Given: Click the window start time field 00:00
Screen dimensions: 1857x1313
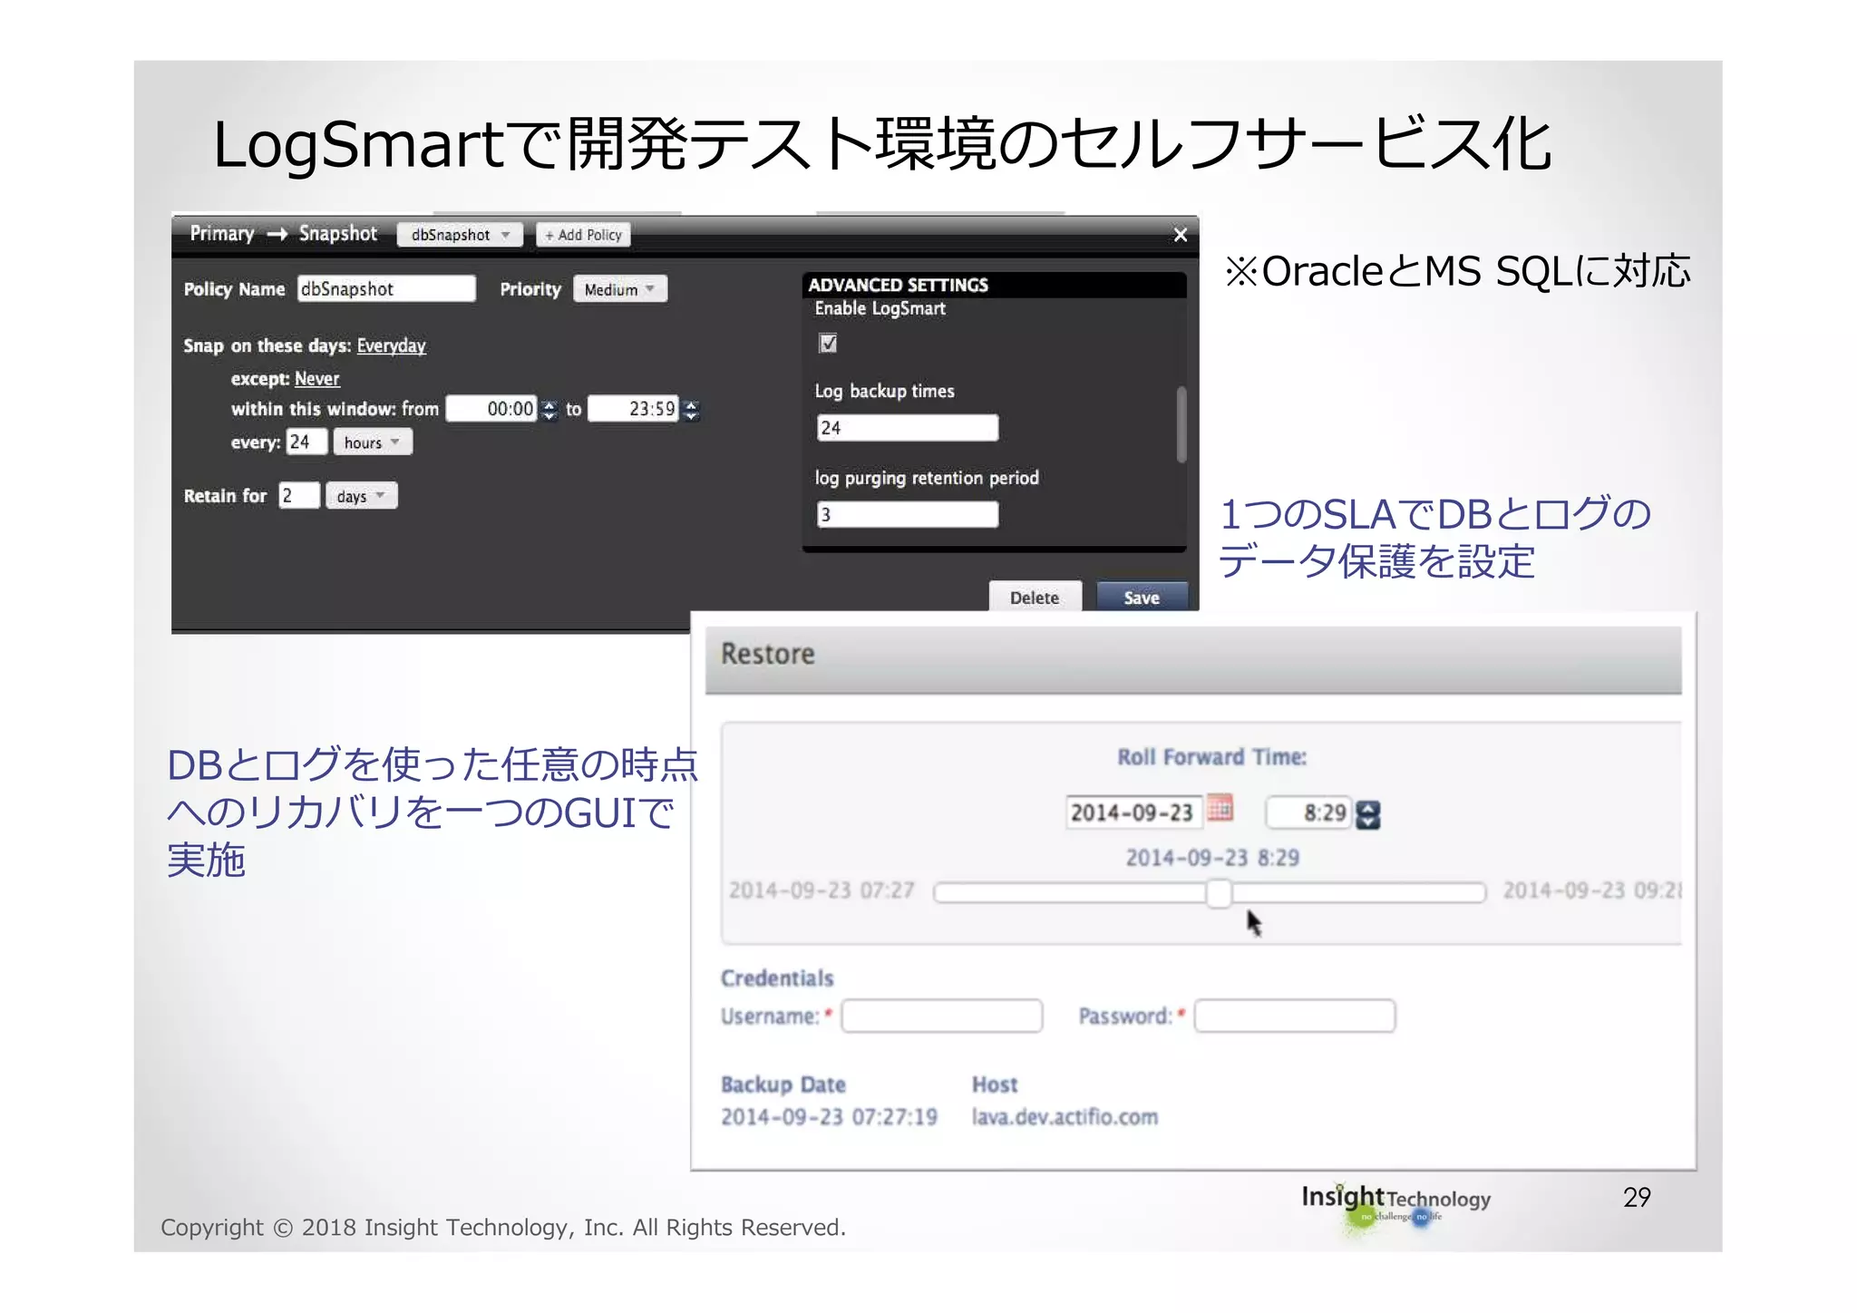Looking at the screenshot, I should [x=492, y=409].
